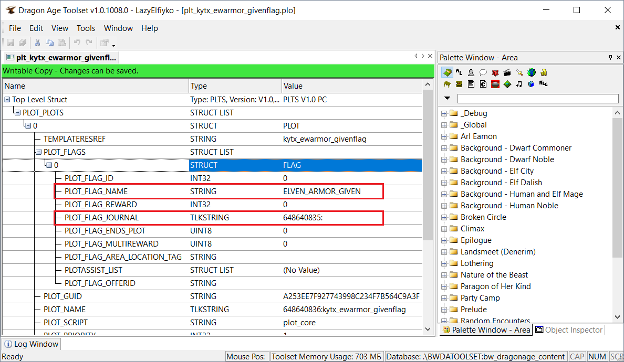Click the Value column header
The width and height of the screenshot is (624, 362).
coord(352,86)
